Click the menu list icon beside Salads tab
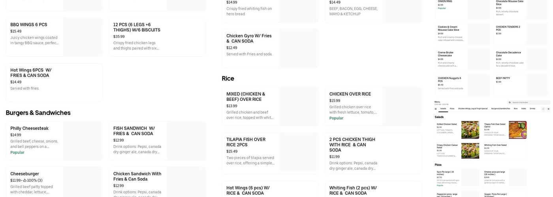Screen dimensions: 553x197 436,109
